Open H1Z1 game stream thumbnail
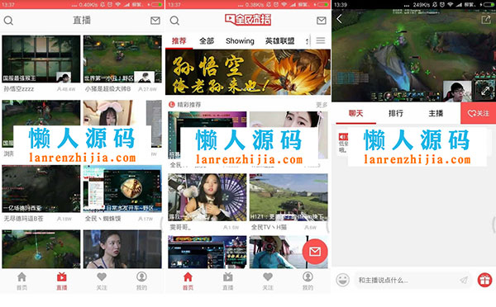This screenshot has height=307, width=496. tap(289, 197)
